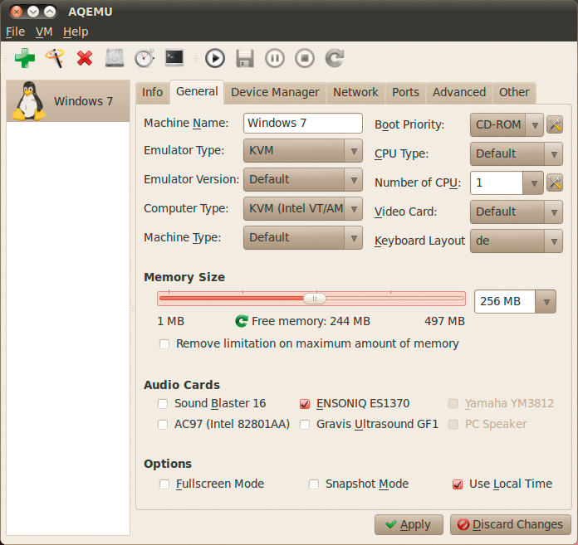578x545 pixels.
Task: Uncheck the Use Local Time option
Action: pyautogui.click(x=458, y=484)
